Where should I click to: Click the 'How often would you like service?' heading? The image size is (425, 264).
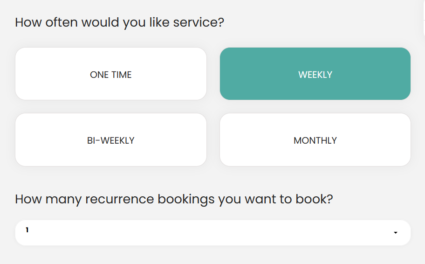[x=119, y=22]
